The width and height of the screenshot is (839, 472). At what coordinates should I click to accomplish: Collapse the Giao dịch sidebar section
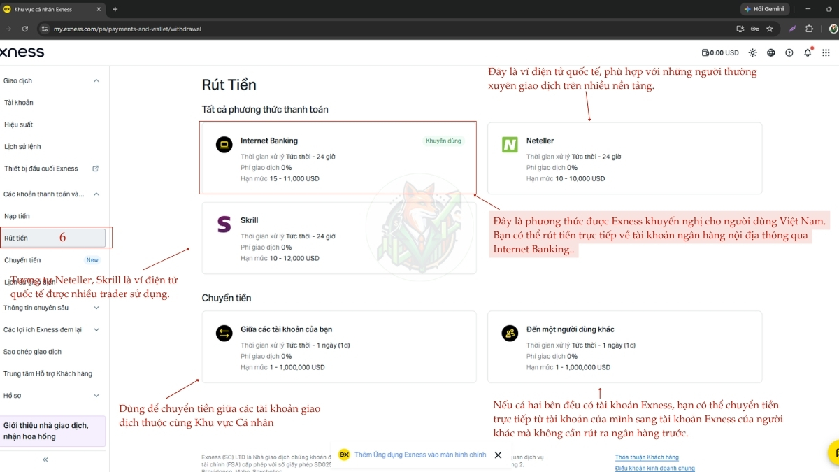tap(96, 81)
